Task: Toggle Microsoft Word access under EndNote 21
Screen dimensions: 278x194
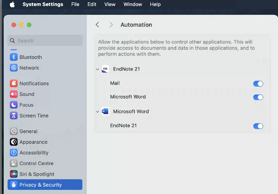Action: tap(258, 97)
